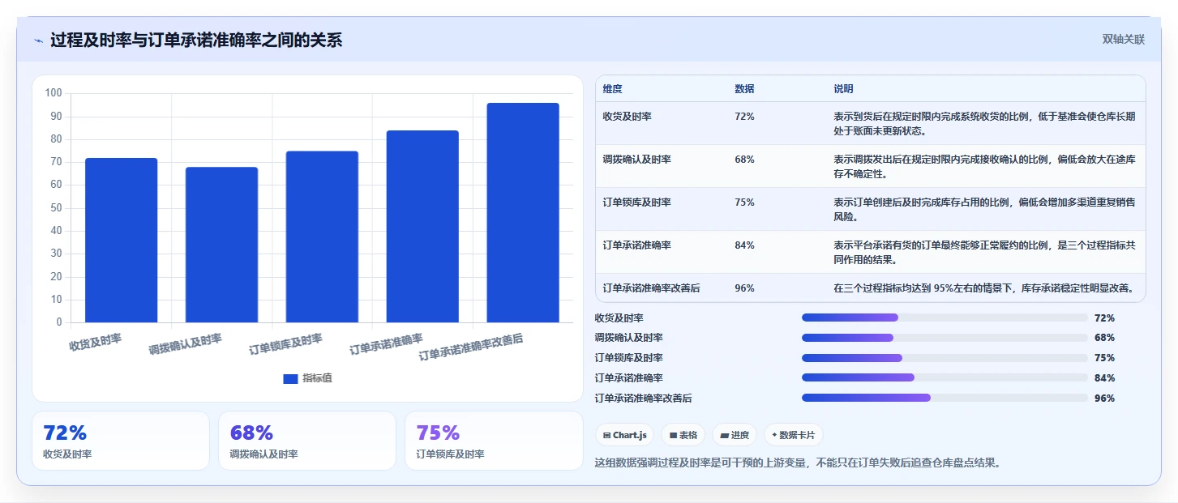
Task: Click the lightning icon beside the title
Action: pos(38,40)
